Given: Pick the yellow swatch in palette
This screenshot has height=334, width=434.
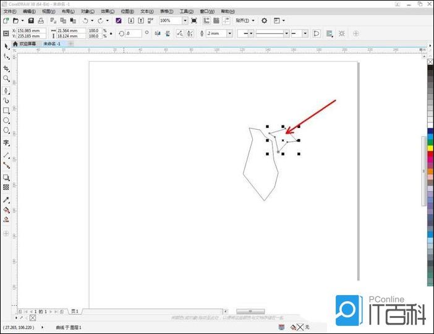Looking at the screenshot, I should pos(430,148).
